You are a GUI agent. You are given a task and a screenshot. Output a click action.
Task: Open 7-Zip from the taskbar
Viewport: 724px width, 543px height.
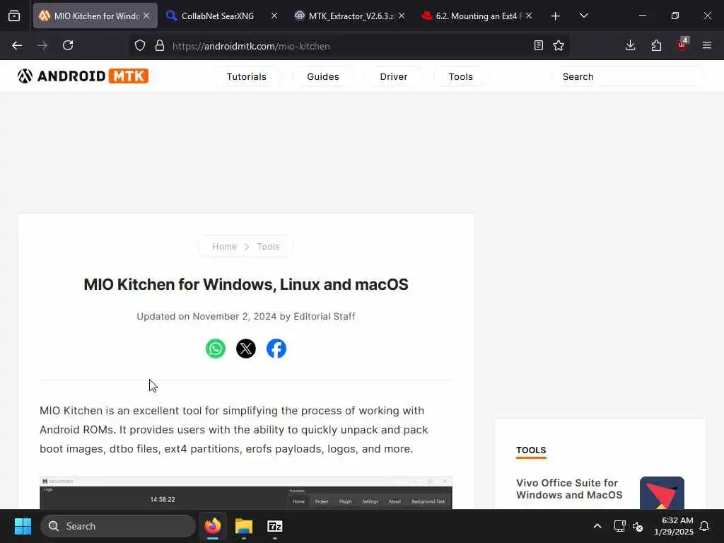pyautogui.click(x=275, y=526)
